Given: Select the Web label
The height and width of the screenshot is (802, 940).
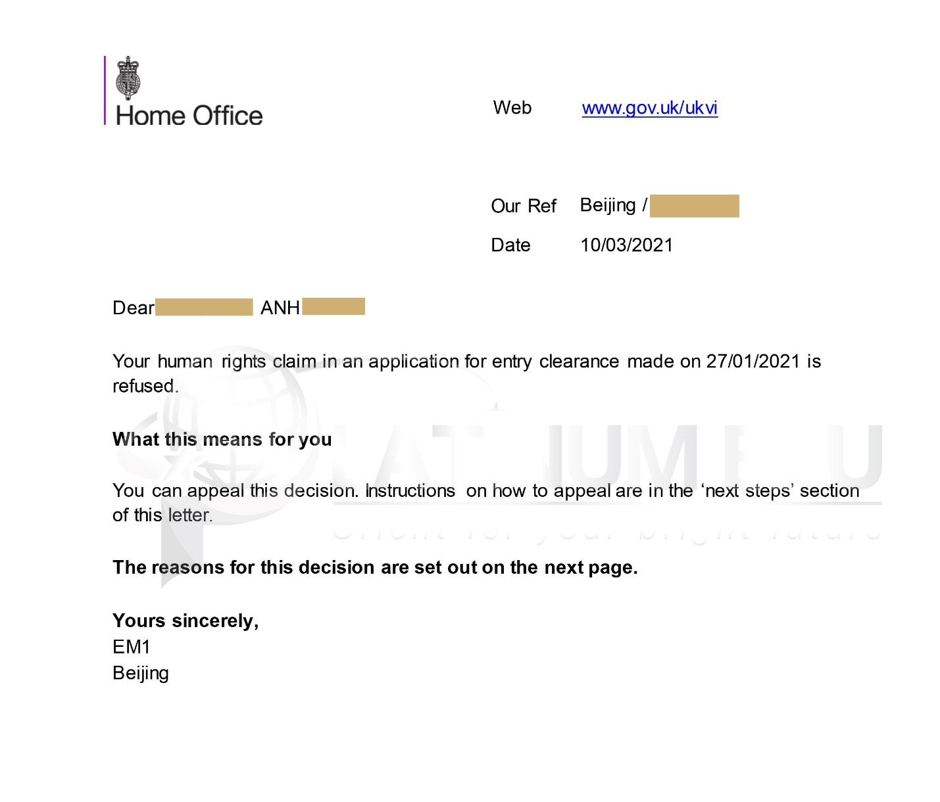Looking at the screenshot, I should (x=512, y=107).
